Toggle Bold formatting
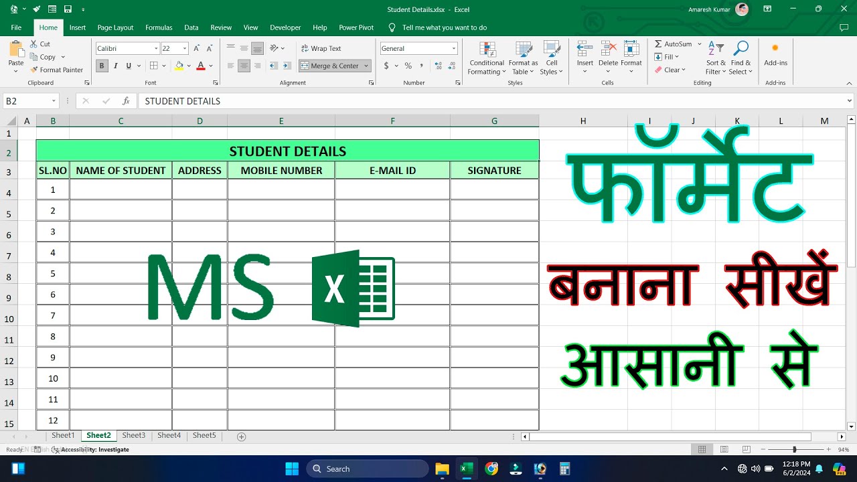Screen dimensions: 857x482 (x=102, y=66)
